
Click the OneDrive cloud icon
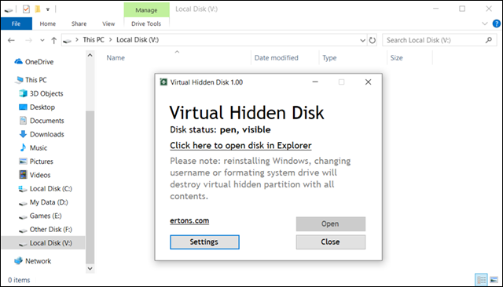coord(19,61)
